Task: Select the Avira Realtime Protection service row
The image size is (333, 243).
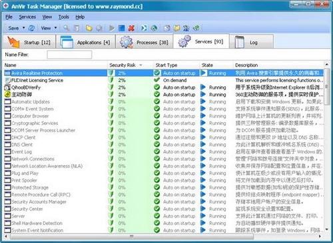Action: click(x=164, y=73)
